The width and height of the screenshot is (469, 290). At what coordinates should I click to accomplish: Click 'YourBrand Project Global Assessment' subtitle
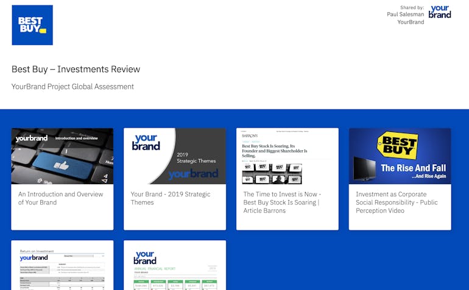click(x=72, y=86)
